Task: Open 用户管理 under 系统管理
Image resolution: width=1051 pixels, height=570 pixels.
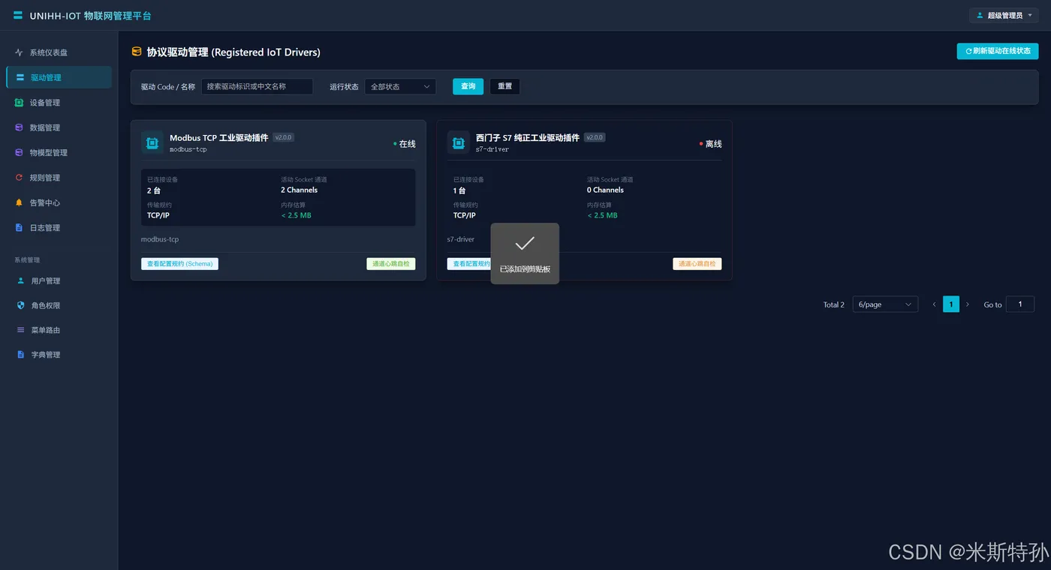Action: [59, 280]
